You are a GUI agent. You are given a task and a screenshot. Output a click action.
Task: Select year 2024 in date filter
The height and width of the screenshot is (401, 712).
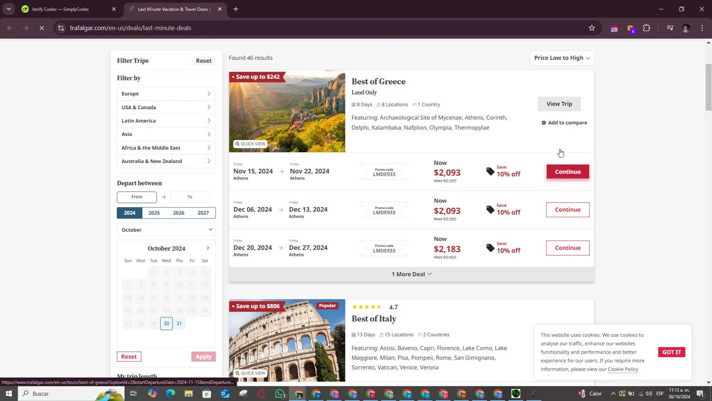(x=130, y=213)
